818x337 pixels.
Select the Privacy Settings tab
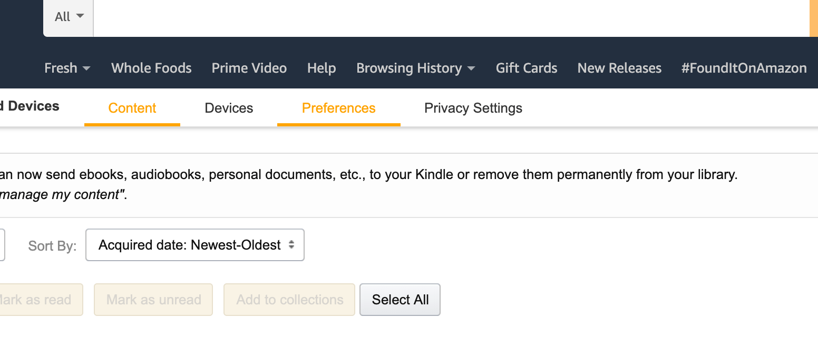coord(473,108)
